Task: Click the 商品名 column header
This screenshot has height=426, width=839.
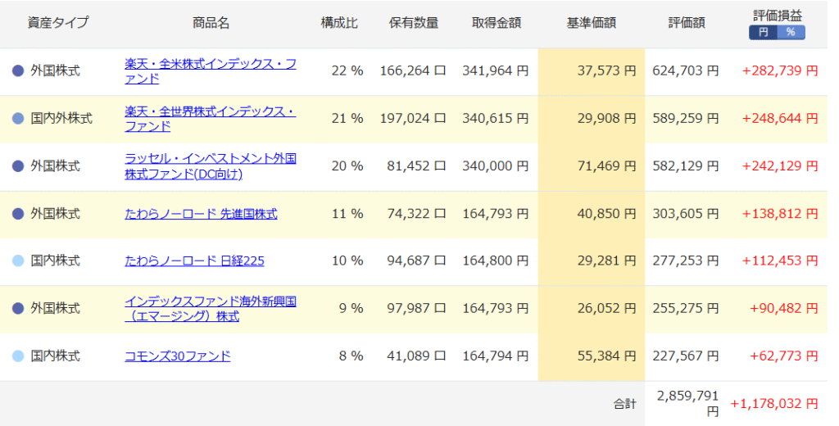Action: pos(211,23)
